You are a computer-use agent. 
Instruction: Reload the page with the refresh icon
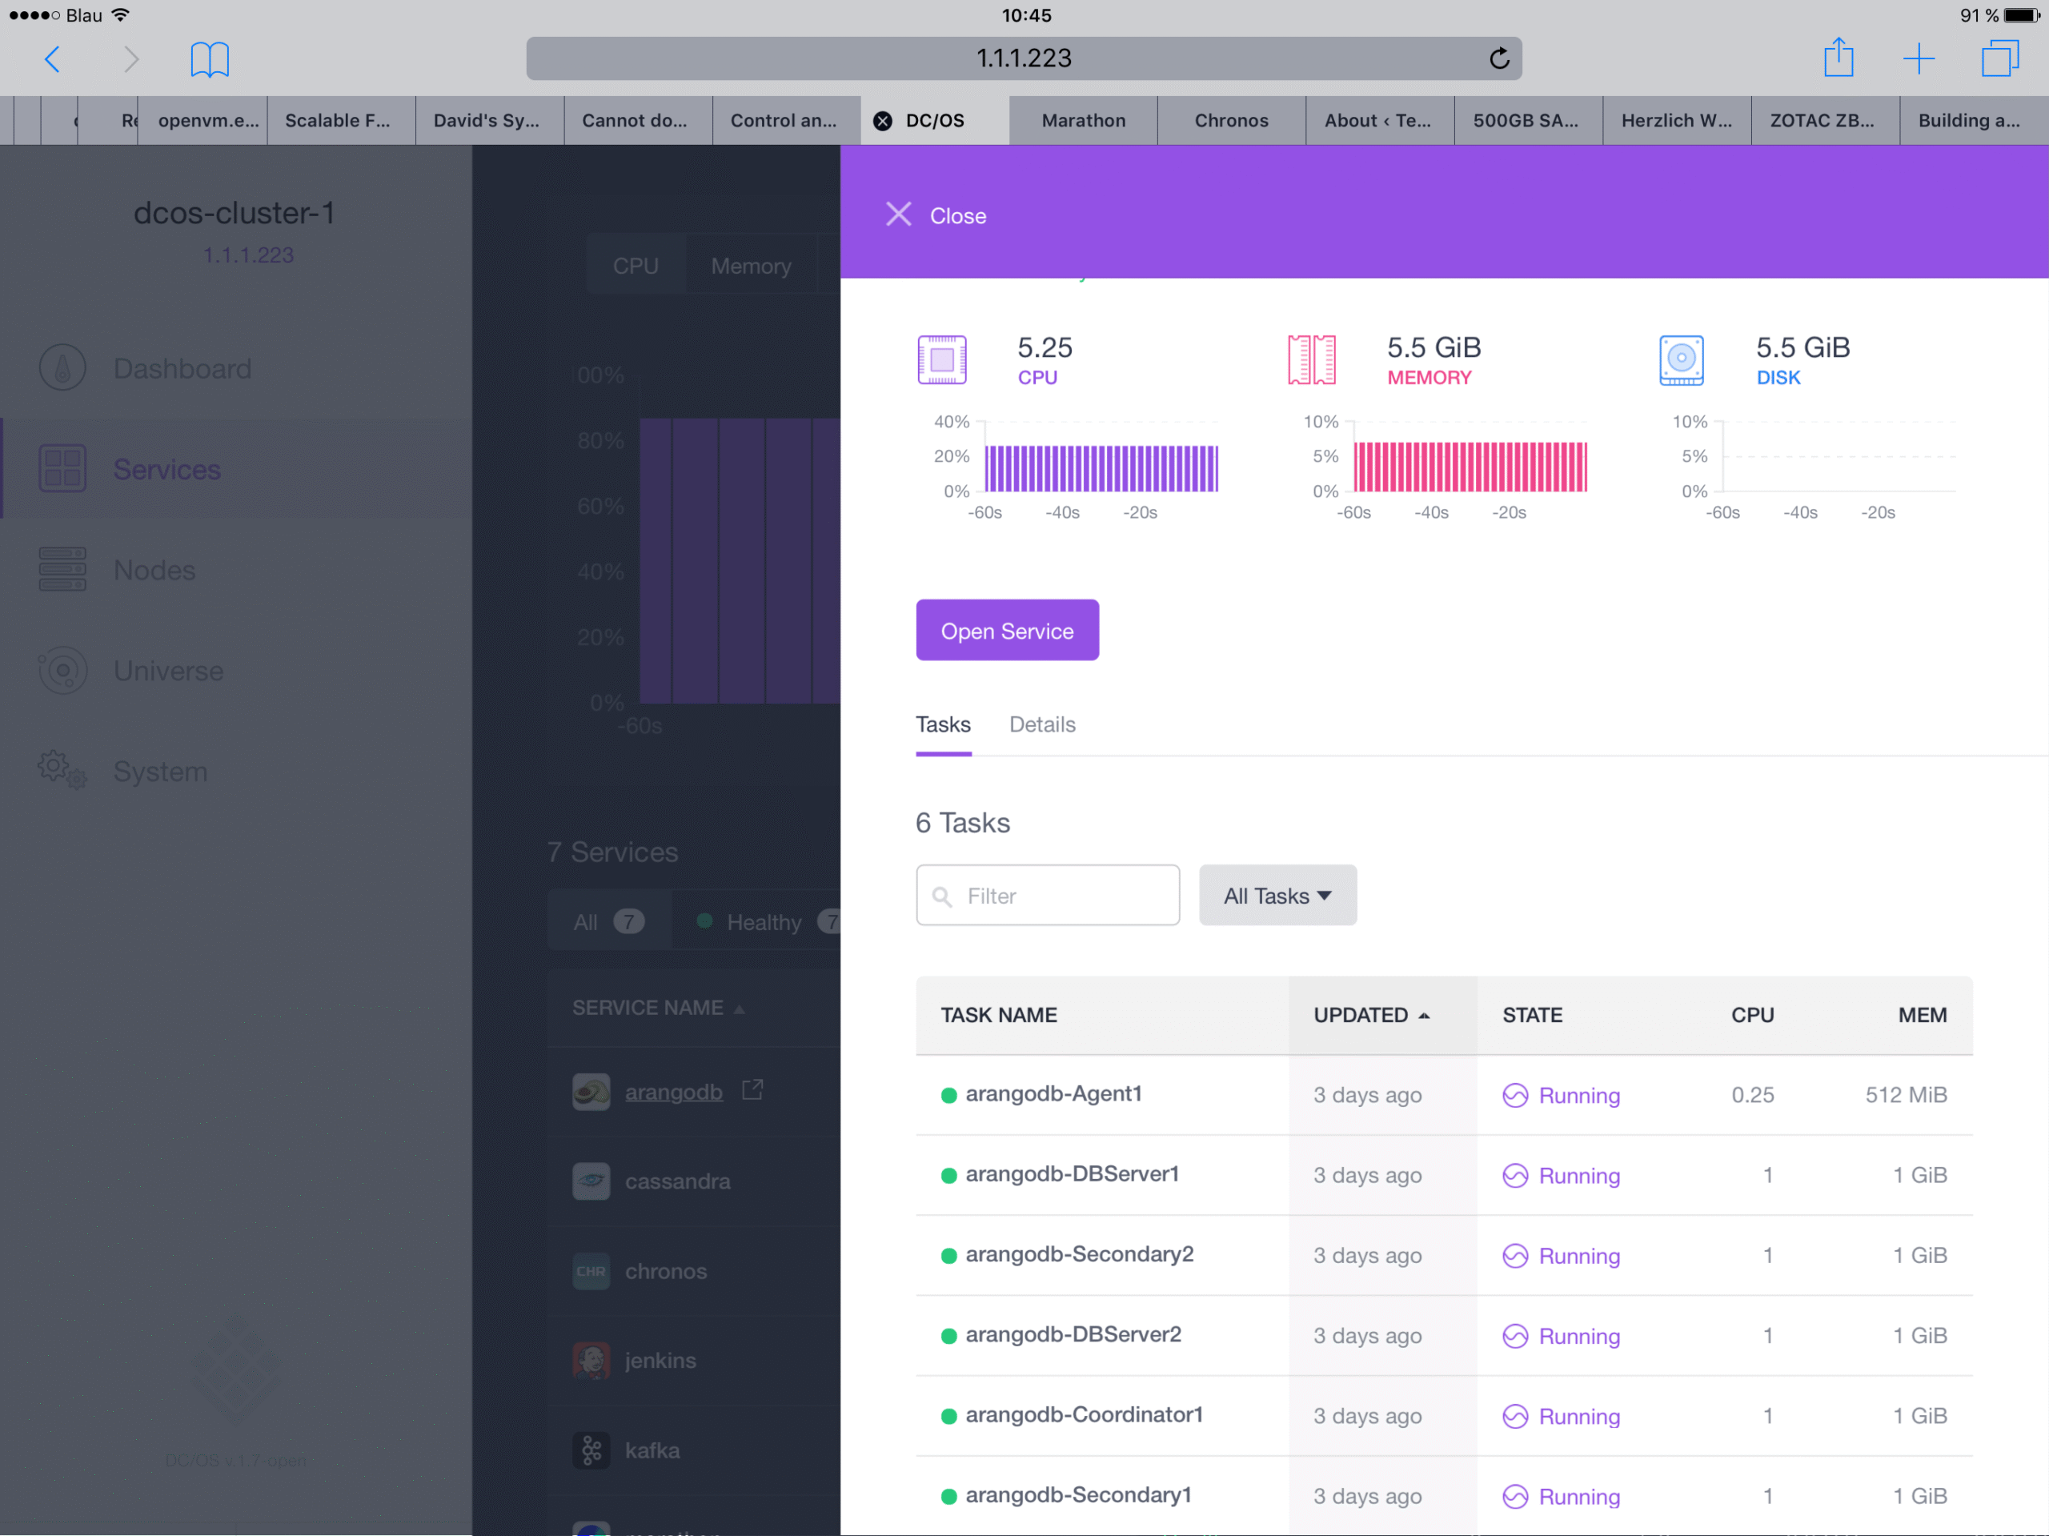coord(1499,58)
